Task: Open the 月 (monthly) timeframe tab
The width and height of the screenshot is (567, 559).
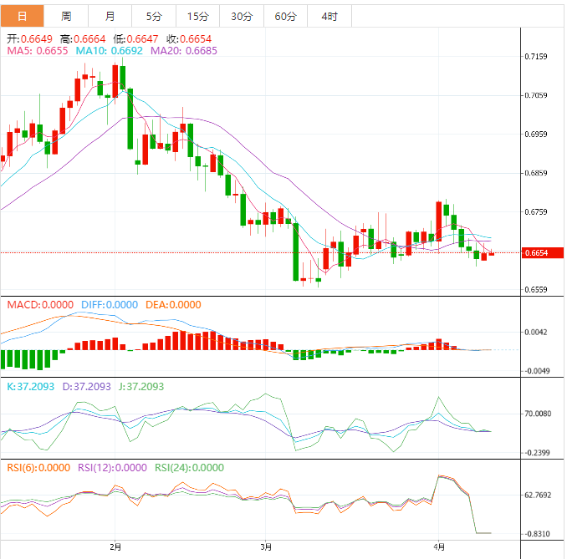Action: coord(111,16)
